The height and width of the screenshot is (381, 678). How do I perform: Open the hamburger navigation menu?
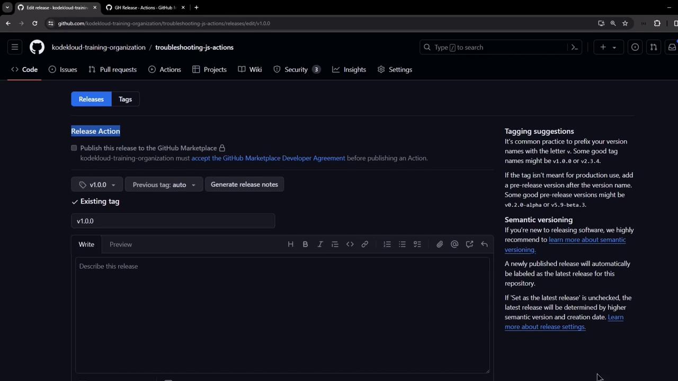[x=15, y=47]
